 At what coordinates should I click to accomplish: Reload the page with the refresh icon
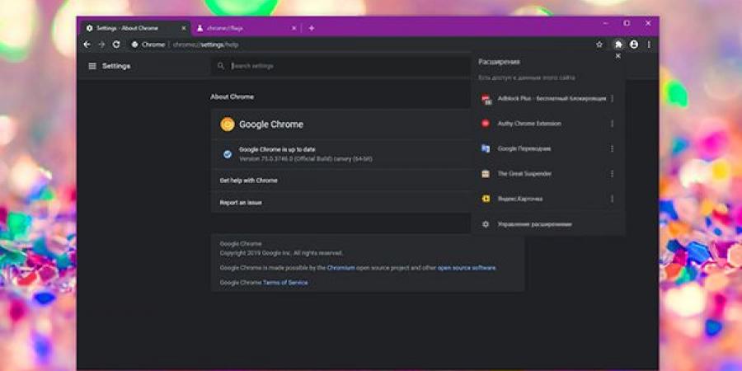[x=116, y=45]
